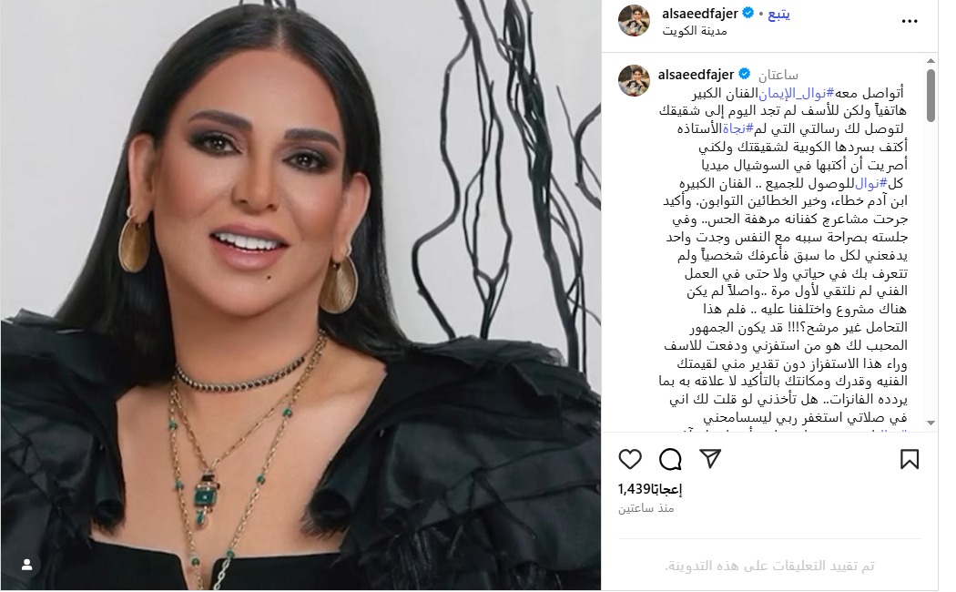This screenshot has width=956, height=592.
Task: Open alsaeedfajer profile picture in header
Action: click(634, 21)
